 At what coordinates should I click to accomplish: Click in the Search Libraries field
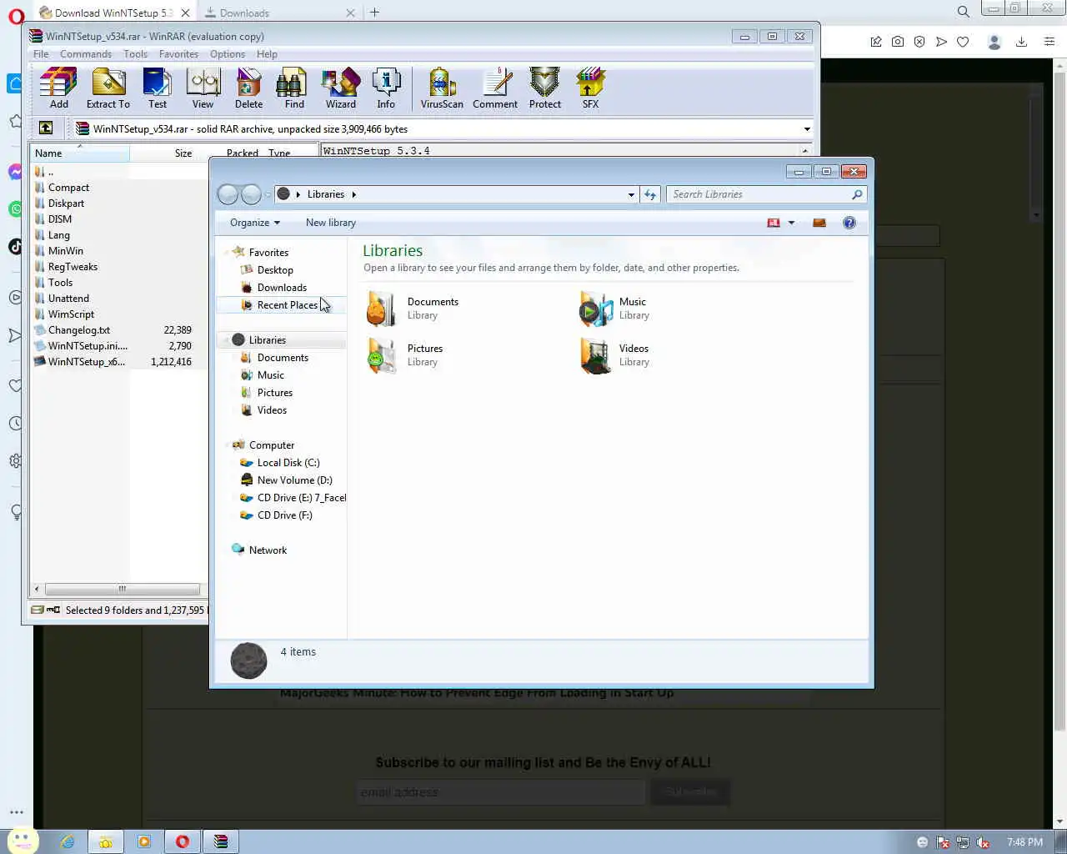(x=766, y=194)
